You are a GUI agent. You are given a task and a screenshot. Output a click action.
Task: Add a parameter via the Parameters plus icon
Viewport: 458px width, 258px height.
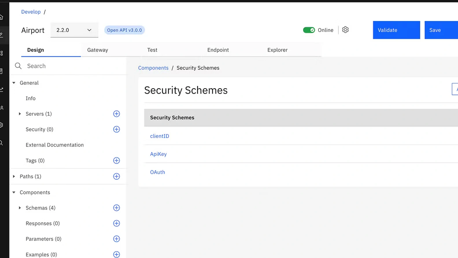coord(117,239)
